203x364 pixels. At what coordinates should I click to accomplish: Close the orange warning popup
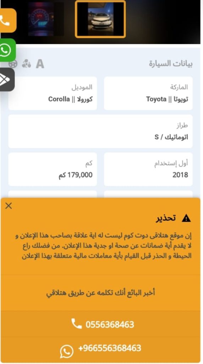pyautogui.click(x=9, y=206)
